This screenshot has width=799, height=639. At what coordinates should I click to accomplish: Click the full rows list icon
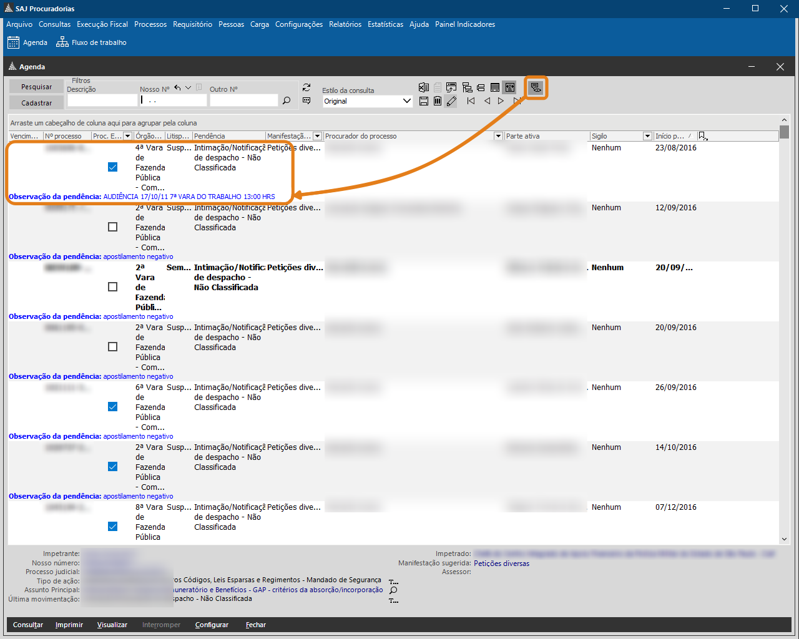[x=495, y=87]
